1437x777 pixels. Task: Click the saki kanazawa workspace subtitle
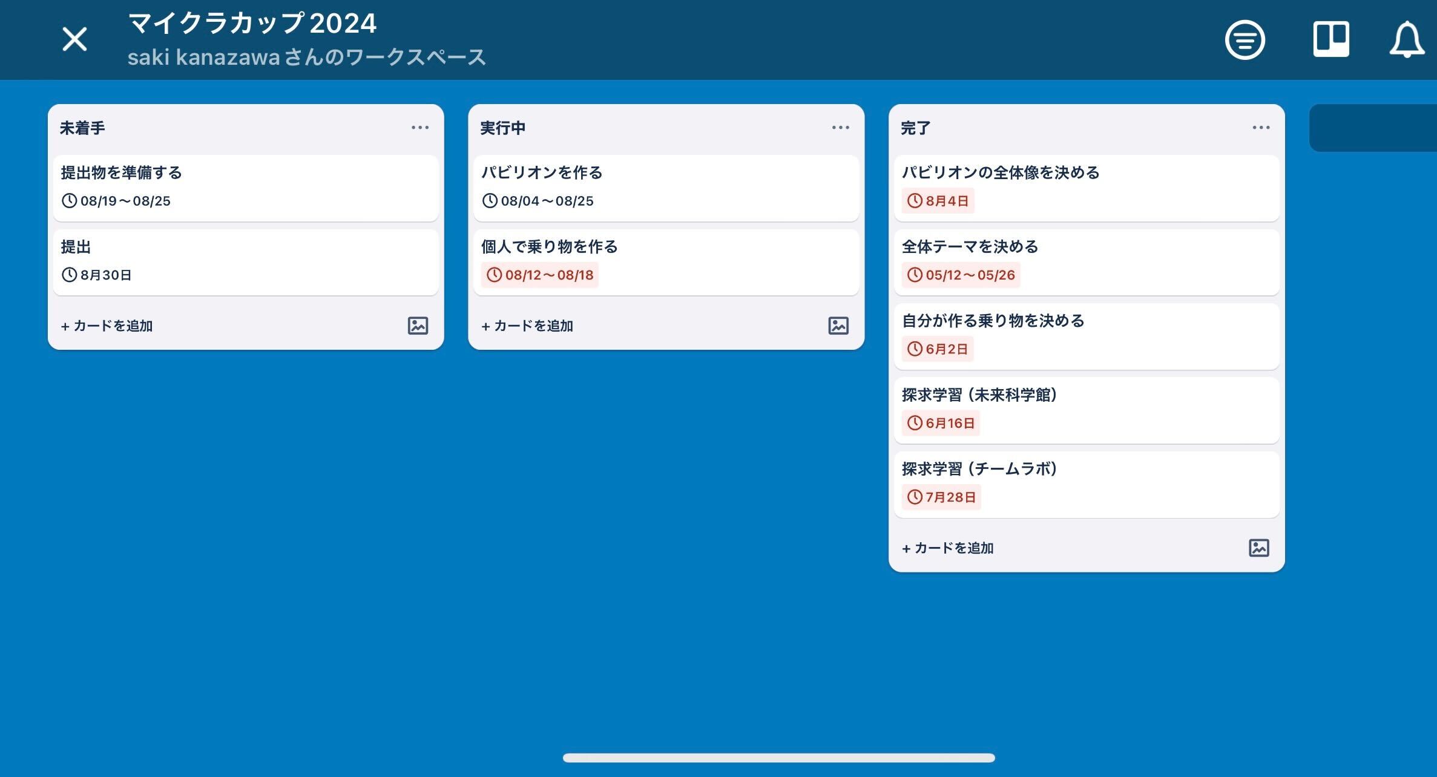point(307,57)
